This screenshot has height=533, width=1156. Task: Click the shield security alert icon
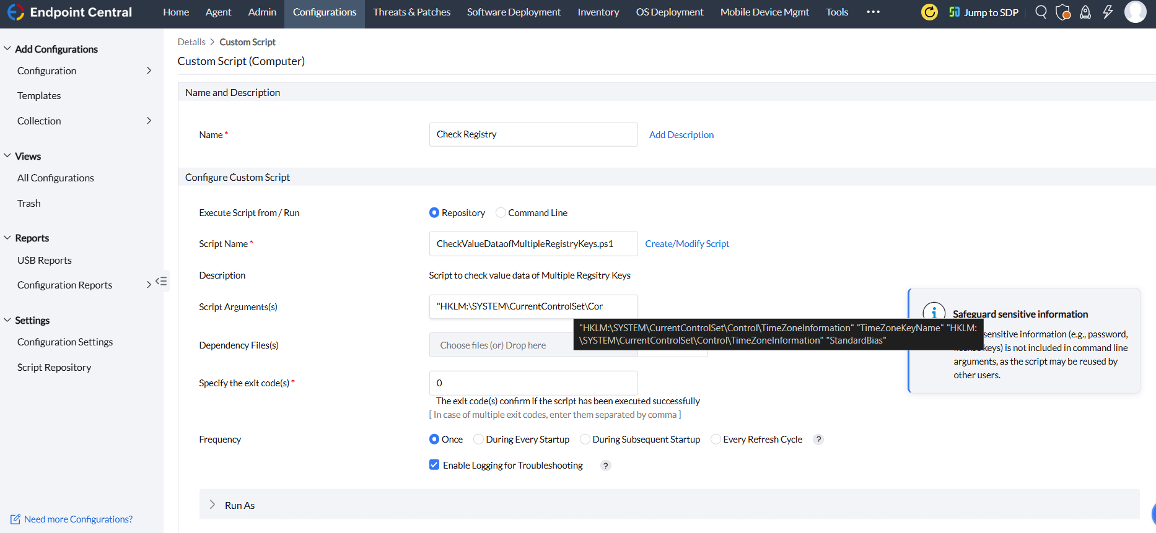click(x=1063, y=12)
